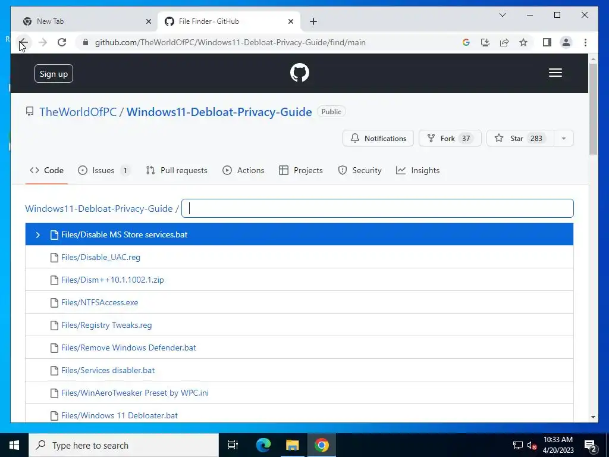Screen dimensions: 609x457
Task: Open a new browser tab with plus
Action: pos(313,21)
